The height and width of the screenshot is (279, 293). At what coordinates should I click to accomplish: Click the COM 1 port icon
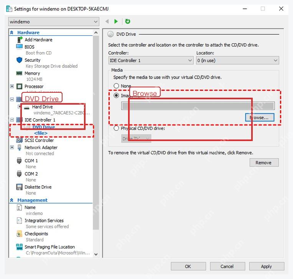[19, 161]
